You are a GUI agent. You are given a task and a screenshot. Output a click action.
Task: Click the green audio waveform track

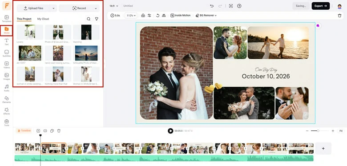pyautogui.click(x=164, y=158)
